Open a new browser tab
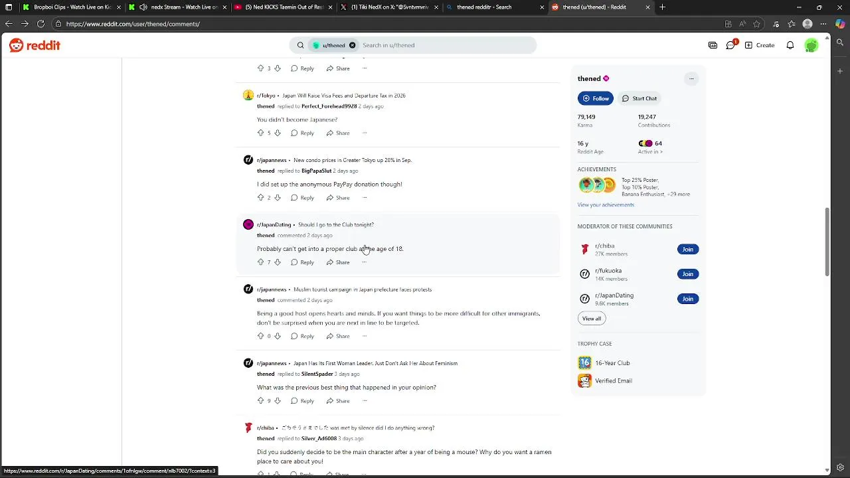Image resolution: width=850 pixels, height=478 pixels. tap(662, 7)
